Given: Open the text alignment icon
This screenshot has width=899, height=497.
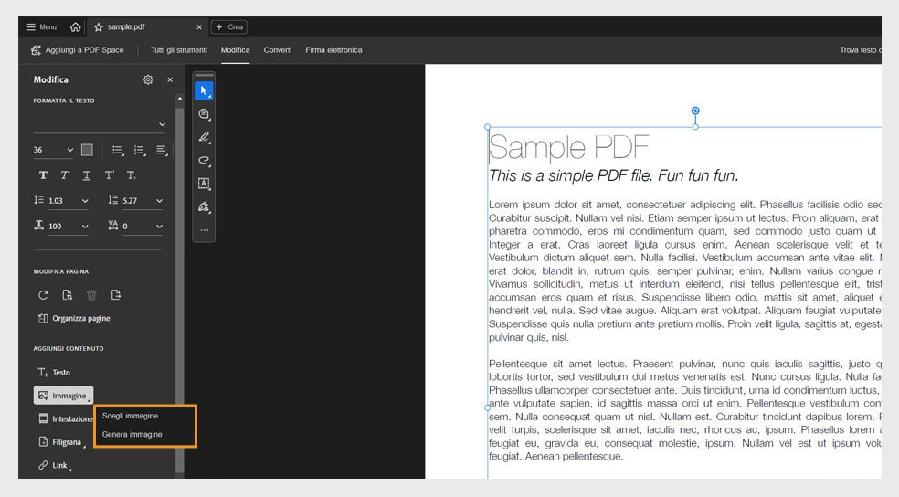Looking at the screenshot, I should [162, 150].
